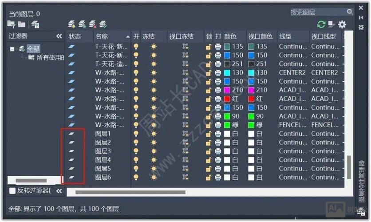Click the CENTER2 cell in the 线型 column

point(292,73)
